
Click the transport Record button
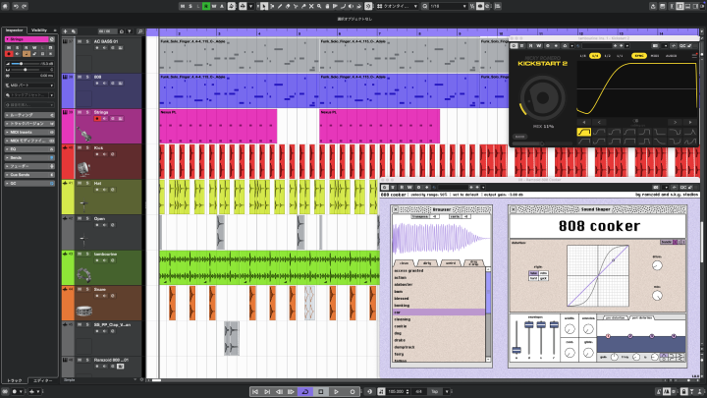tap(353, 392)
